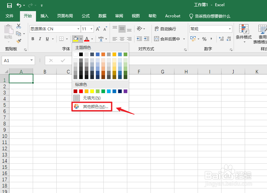Click the Cut scissors icon
Viewport: 267px width, 193px height.
(x=19, y=26)
